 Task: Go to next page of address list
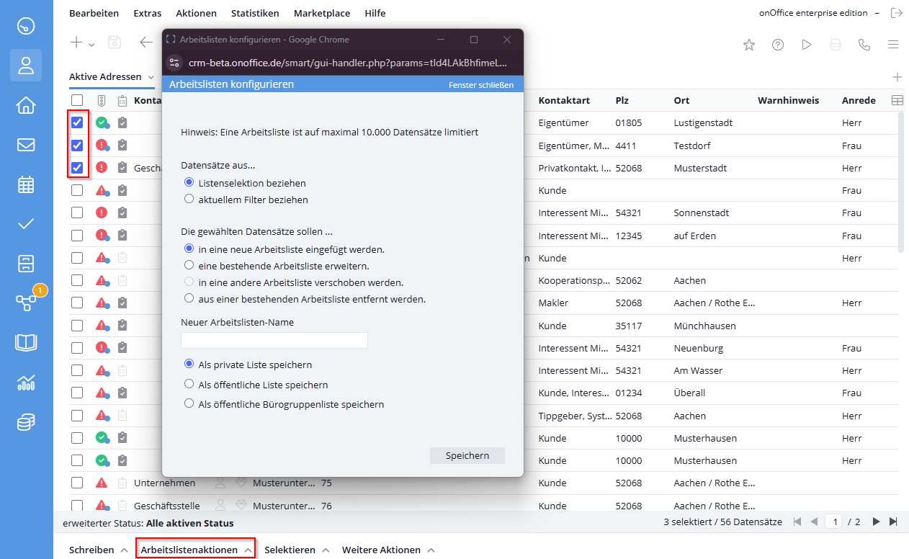pos(876,522)
